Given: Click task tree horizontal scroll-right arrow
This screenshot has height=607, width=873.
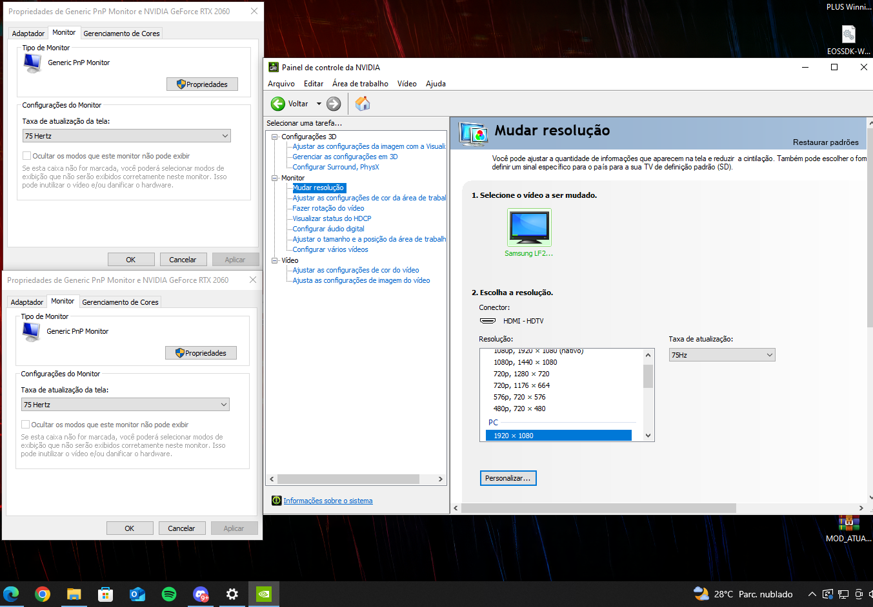Looking at the screenshot, I should (x=441, y=479).
